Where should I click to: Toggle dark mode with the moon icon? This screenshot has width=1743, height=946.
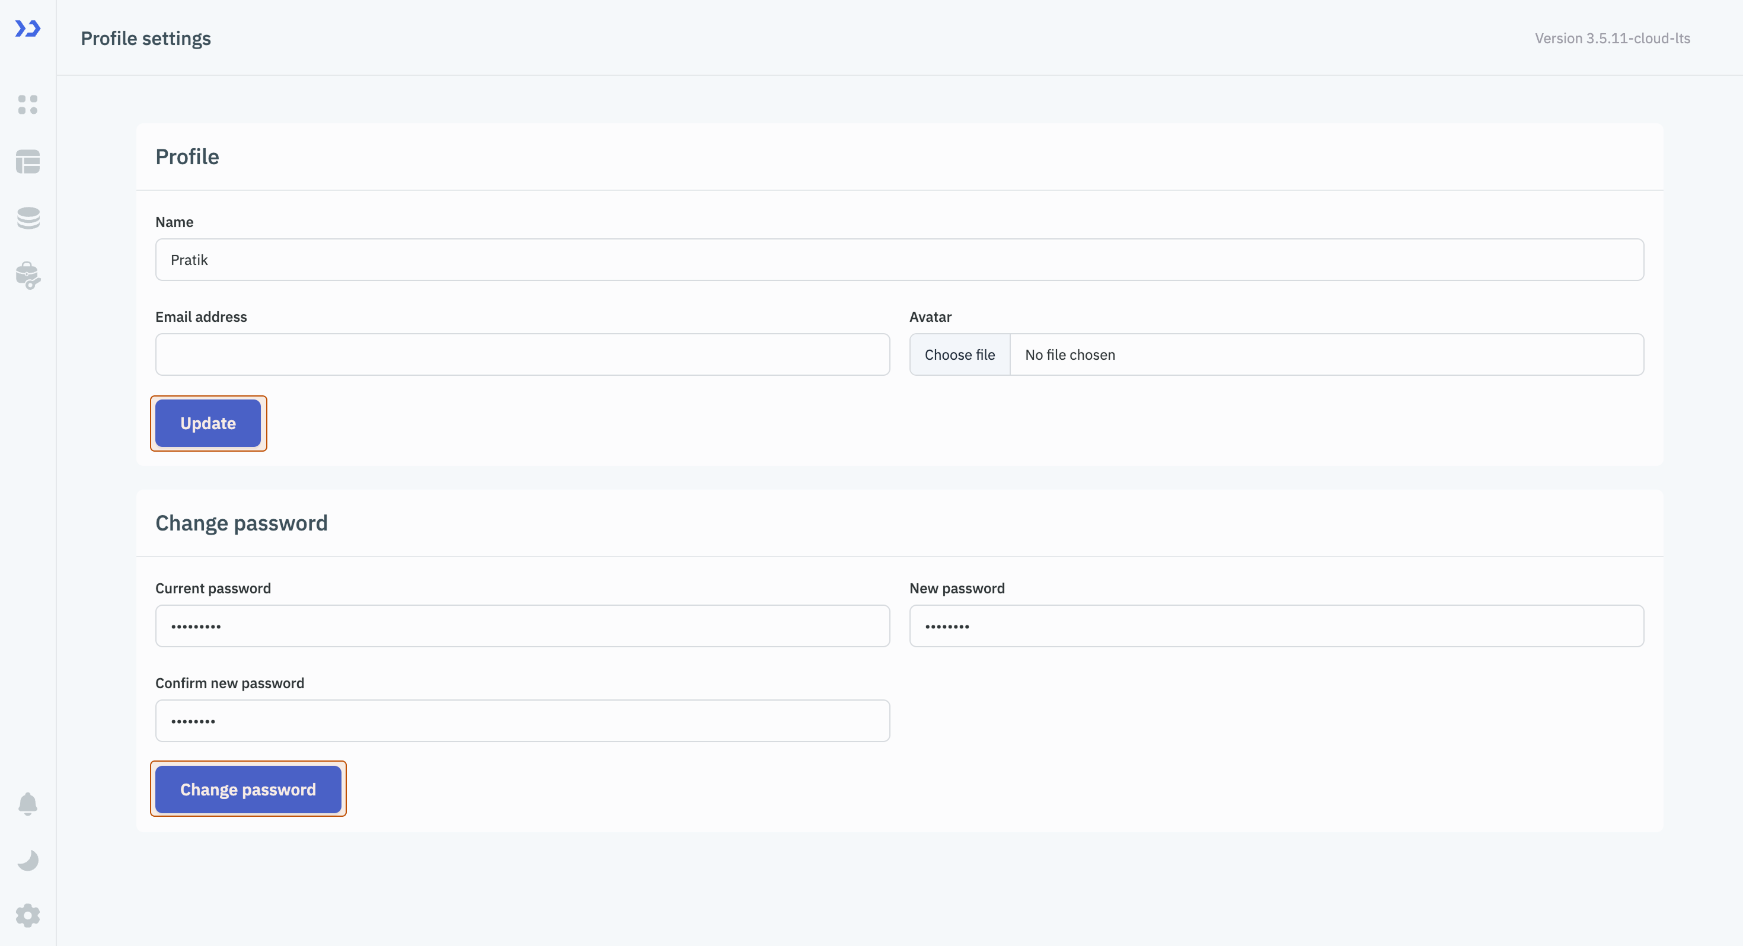tap(28, 859)
